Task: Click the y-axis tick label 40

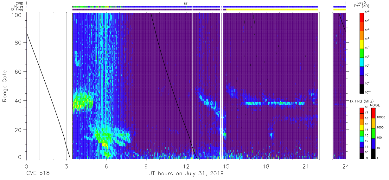Action: (x=19, y=101)
